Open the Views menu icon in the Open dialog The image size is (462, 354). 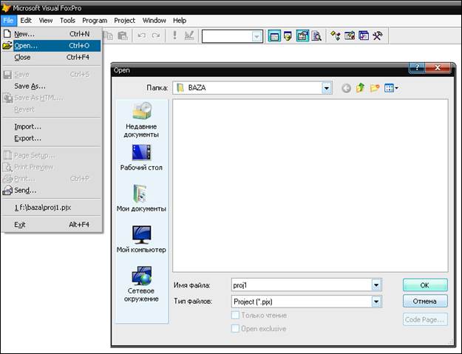[391, 88]
